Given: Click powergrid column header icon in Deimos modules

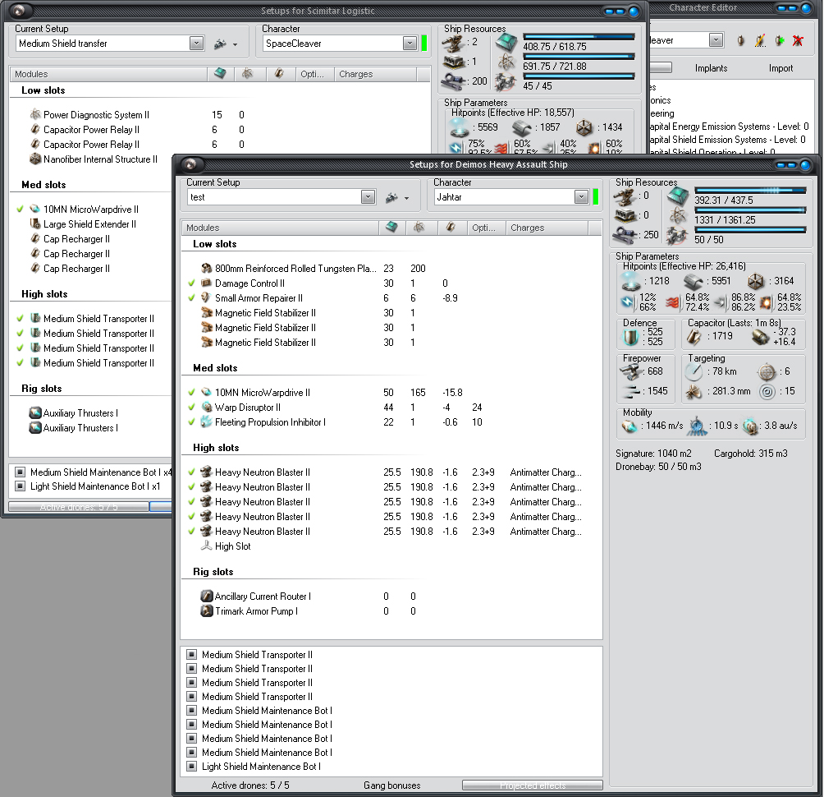Looking at the screenshot, I should [419, 228].
